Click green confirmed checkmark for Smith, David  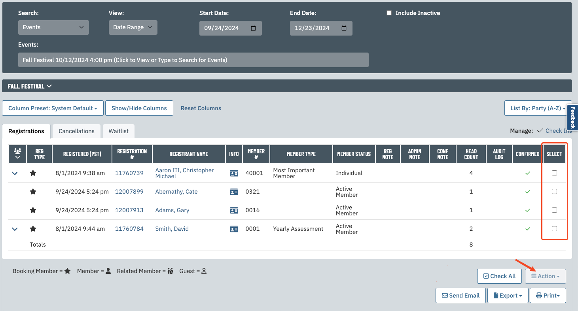click(527, 229)
